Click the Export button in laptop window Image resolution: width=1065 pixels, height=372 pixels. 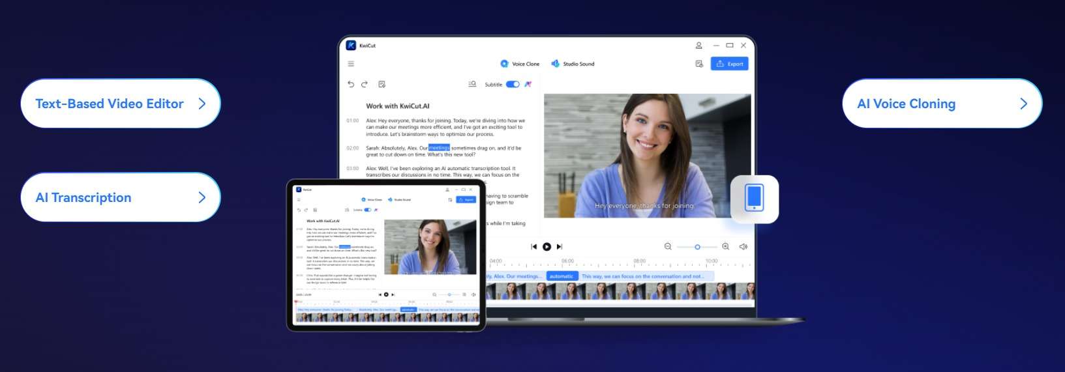click(729, 64)
